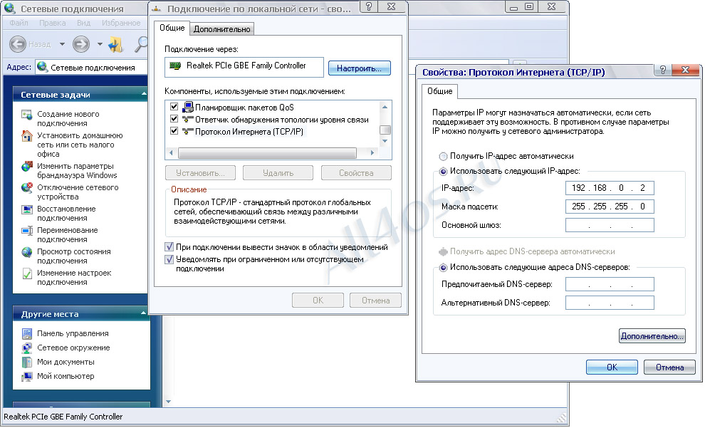Click the horizontal scrollbar thumb in components list
Screen dimensions: 705x428
point(267,153)
